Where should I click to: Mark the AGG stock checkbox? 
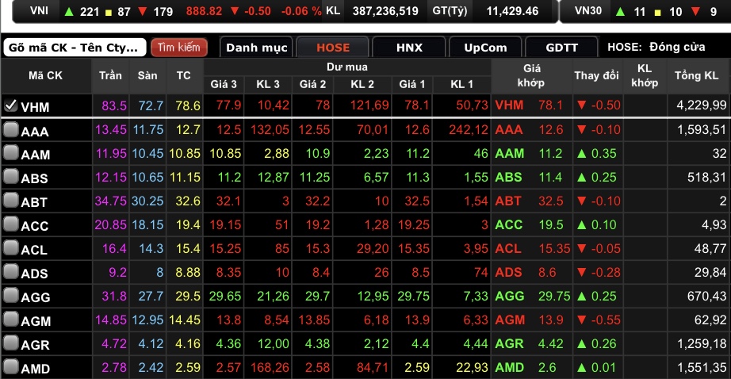click(x=10, y=297)
